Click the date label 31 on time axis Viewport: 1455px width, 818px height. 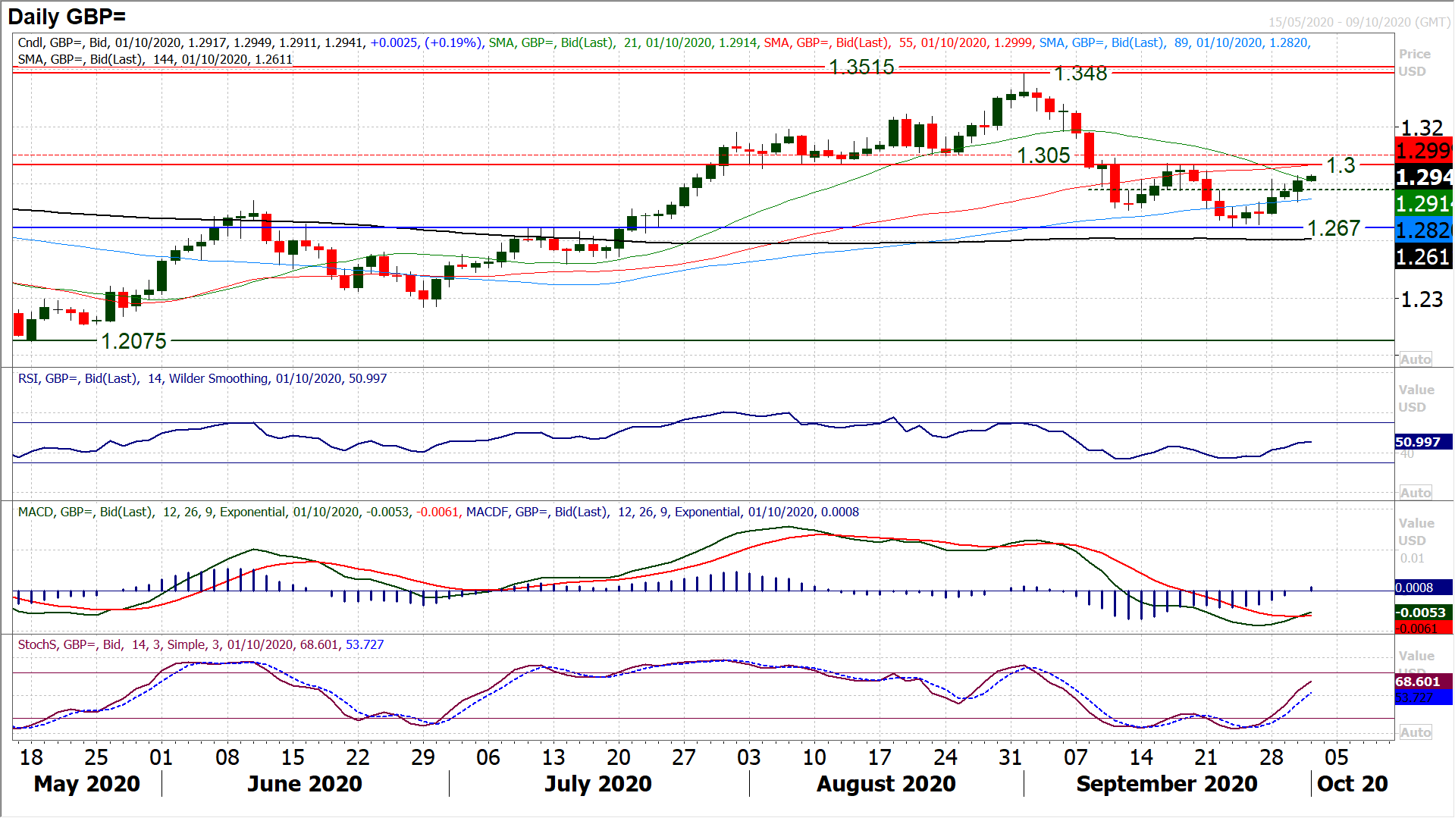pos(1010,757)
